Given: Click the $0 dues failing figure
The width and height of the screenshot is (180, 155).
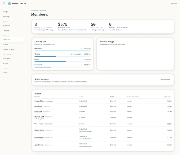Looking at the screenshot, I should pyautogui.click(x=93, y=24).
